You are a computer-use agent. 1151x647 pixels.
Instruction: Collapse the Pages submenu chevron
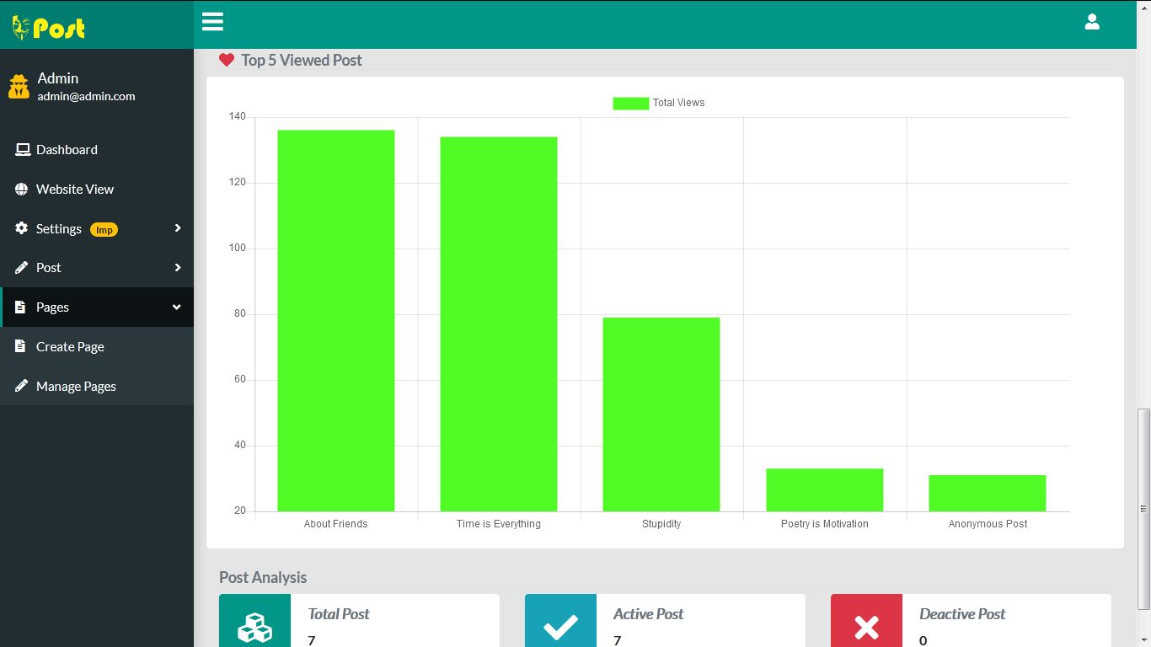176,307
